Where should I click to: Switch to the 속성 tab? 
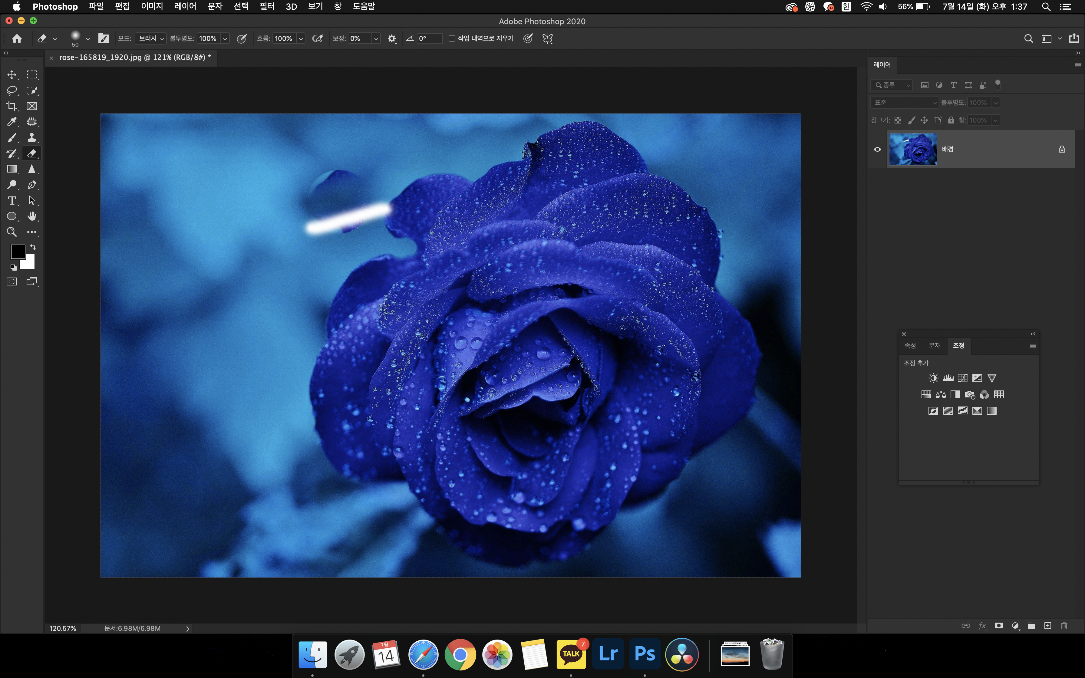point(910,345)
